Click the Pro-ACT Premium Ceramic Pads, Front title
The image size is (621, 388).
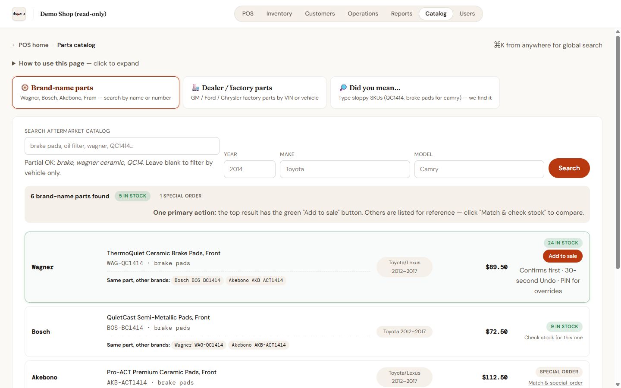pos(162,372)
